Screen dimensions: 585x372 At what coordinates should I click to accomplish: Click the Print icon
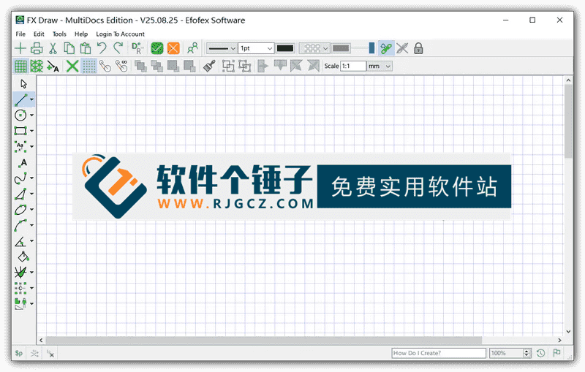37,48
